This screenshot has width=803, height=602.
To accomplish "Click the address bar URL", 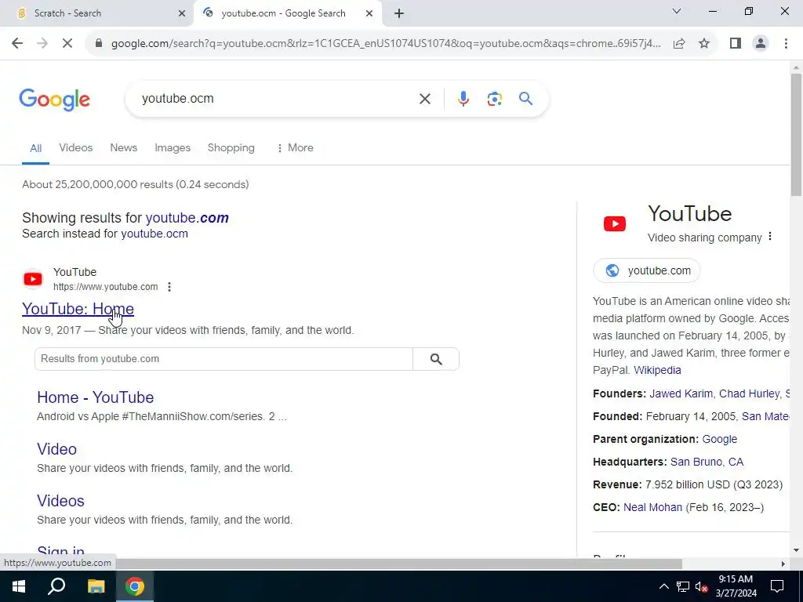I will pos(385,44).
